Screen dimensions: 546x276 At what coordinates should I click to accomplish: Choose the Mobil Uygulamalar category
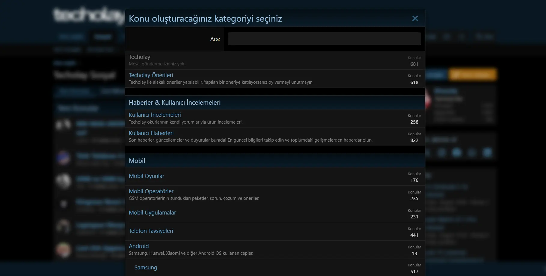[x=152, y=213]
